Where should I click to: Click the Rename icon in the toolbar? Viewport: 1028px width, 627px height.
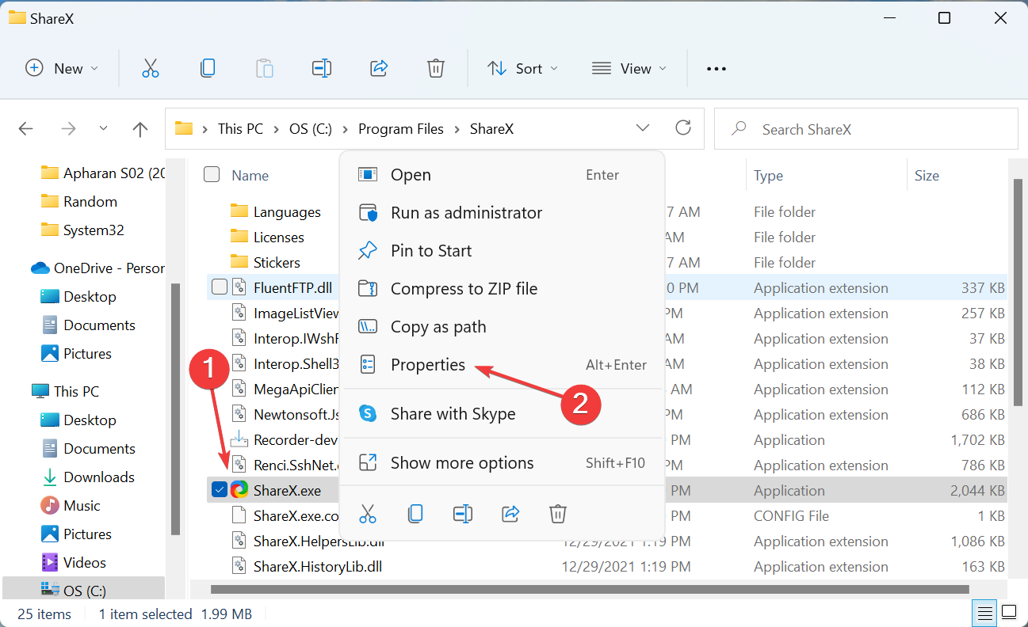coord(322,68)
